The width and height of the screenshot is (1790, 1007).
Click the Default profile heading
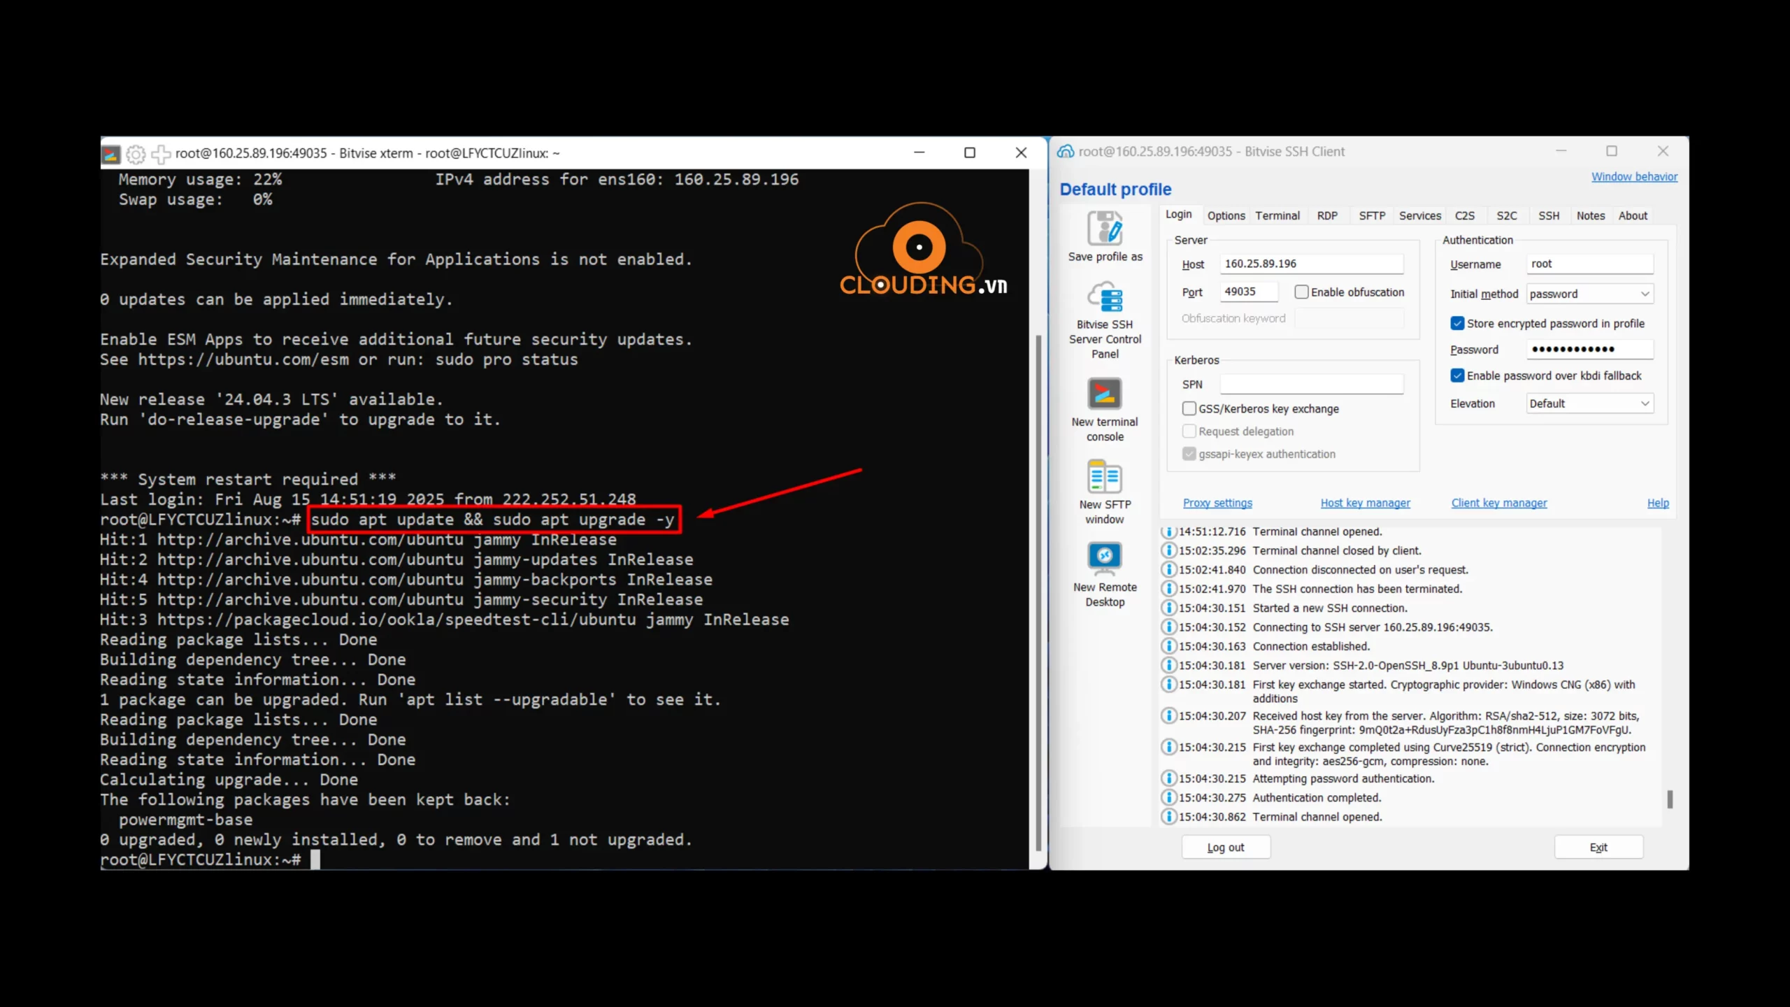click(x=1115, y=190)
